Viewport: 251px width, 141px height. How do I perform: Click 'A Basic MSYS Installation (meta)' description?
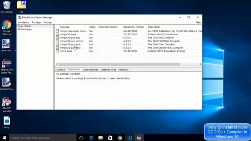click(166, 51)
